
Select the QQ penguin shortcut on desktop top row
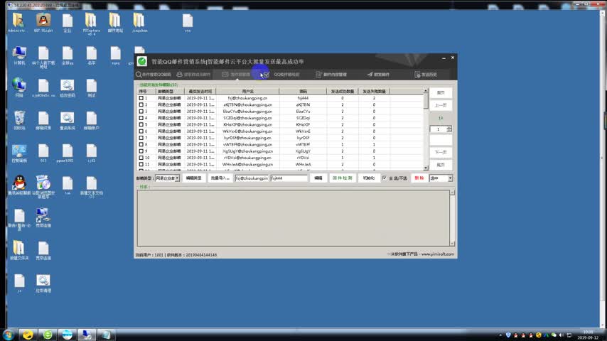click(43, 23)
